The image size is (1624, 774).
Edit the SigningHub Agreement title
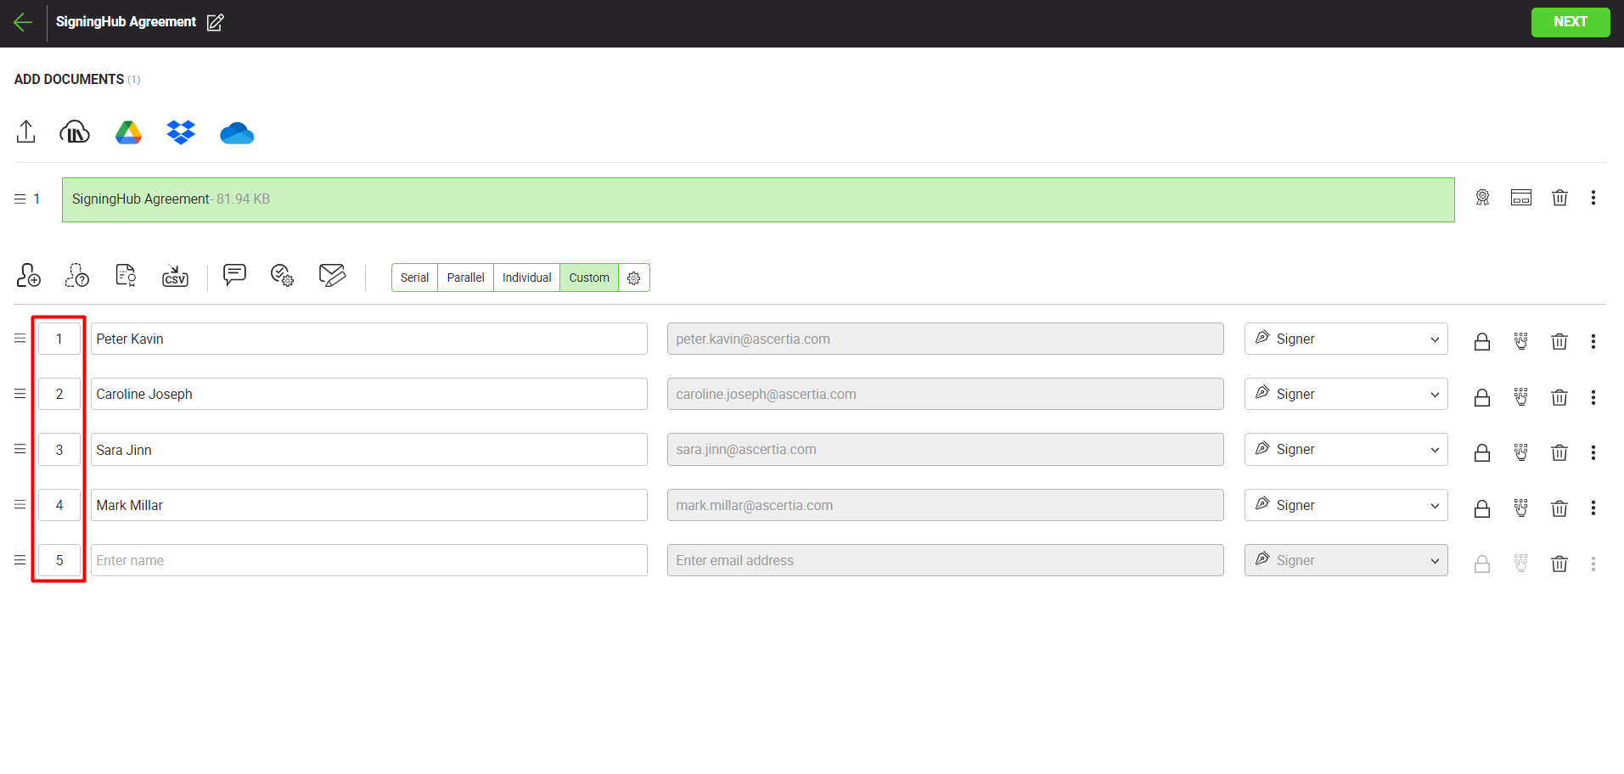pos(216,23)
